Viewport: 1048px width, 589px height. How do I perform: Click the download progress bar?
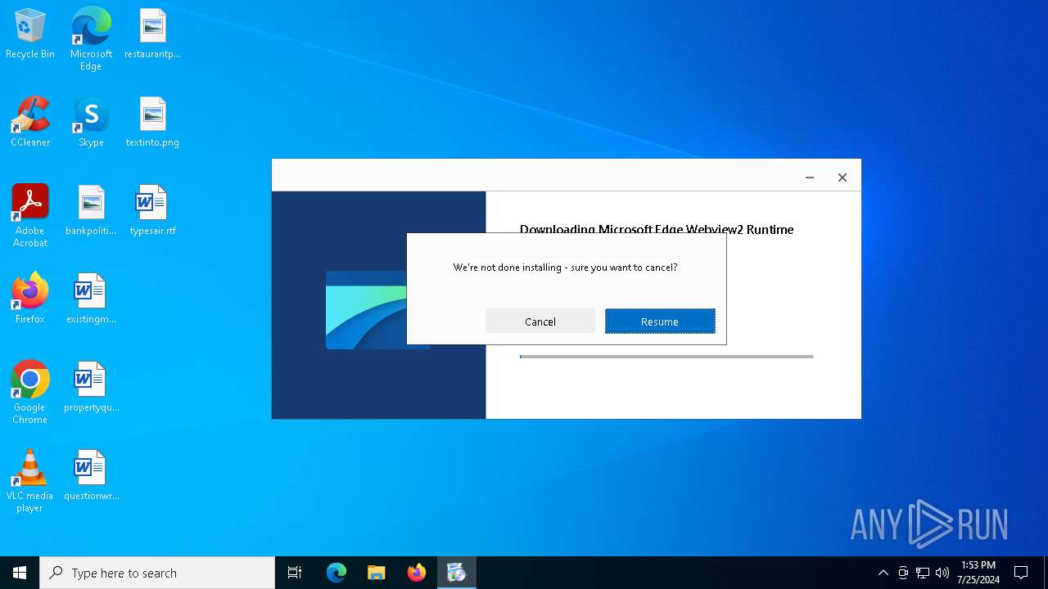[x=666, y=357]
